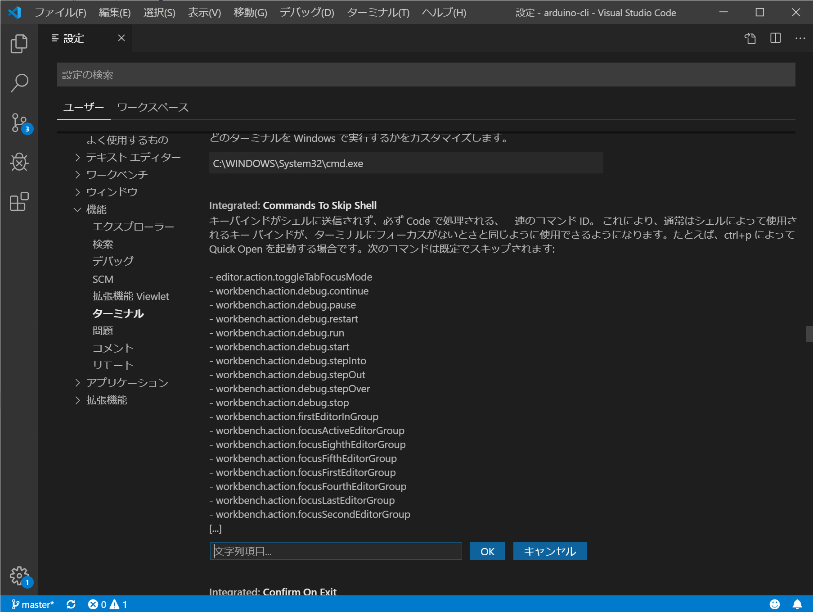Click the Open Settings JSON icon
Viewport: 813px width, 612px height.
click(750, 38)
